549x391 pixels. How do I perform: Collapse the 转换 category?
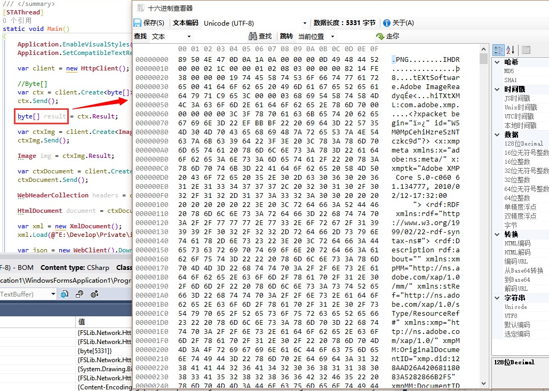pos(497,234)
